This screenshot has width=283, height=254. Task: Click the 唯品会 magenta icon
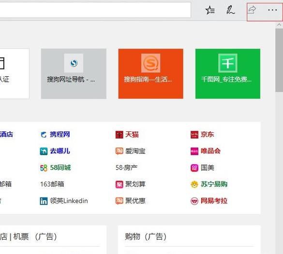[194, 151]
